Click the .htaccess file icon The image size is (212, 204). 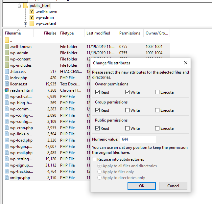(x=7, y=72)
